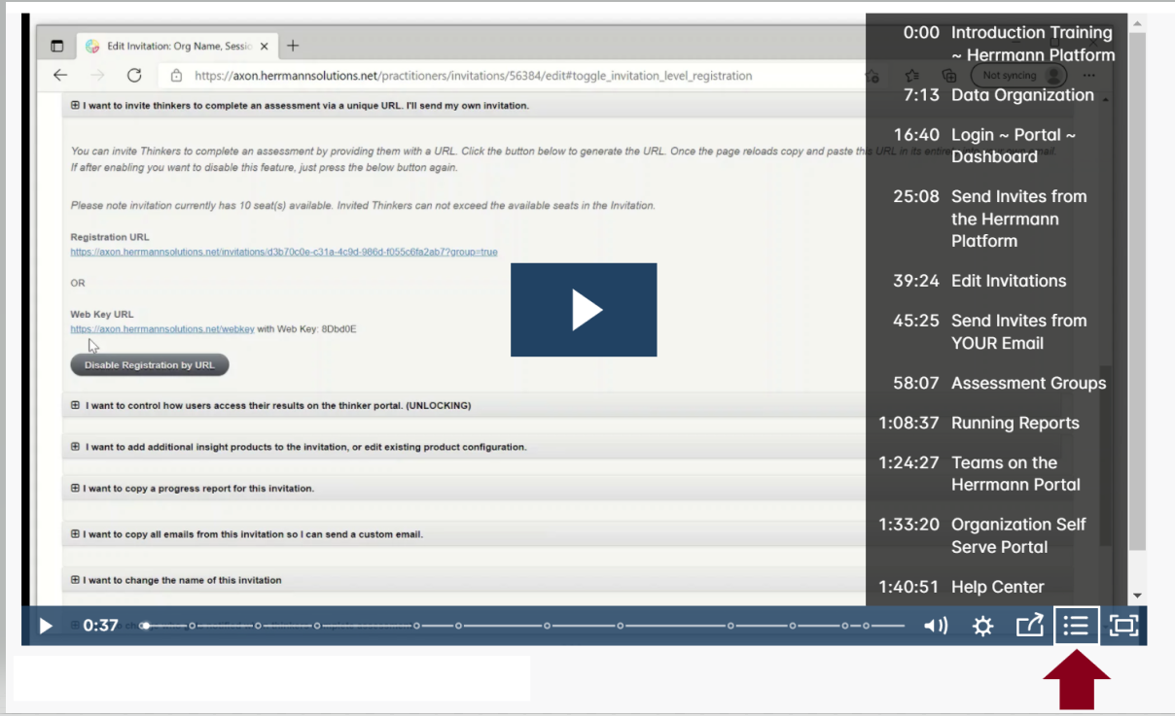Go to the Assessment Groups chapter

point(1028,383)
